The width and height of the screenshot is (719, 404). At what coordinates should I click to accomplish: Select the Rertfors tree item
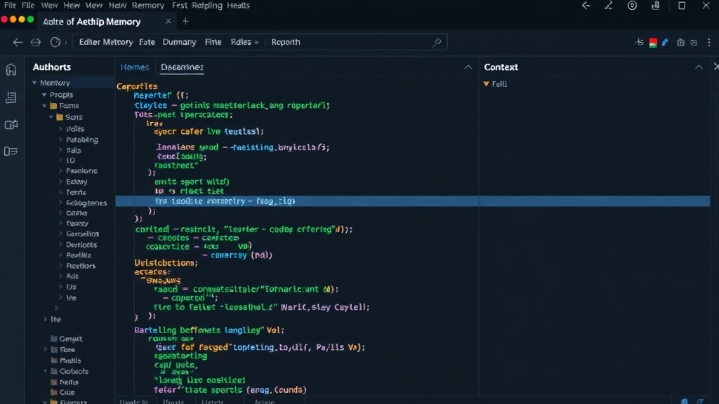click(x=81, y=266)
